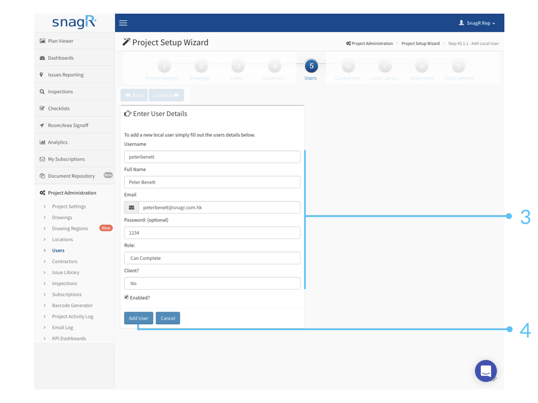Open the Client dropdown
The image size is (538, 403).
[212, 284]
